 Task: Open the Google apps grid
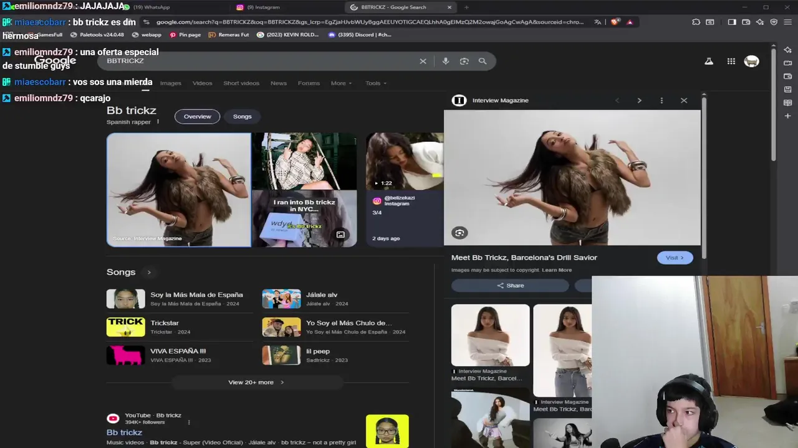click(731, 61)
